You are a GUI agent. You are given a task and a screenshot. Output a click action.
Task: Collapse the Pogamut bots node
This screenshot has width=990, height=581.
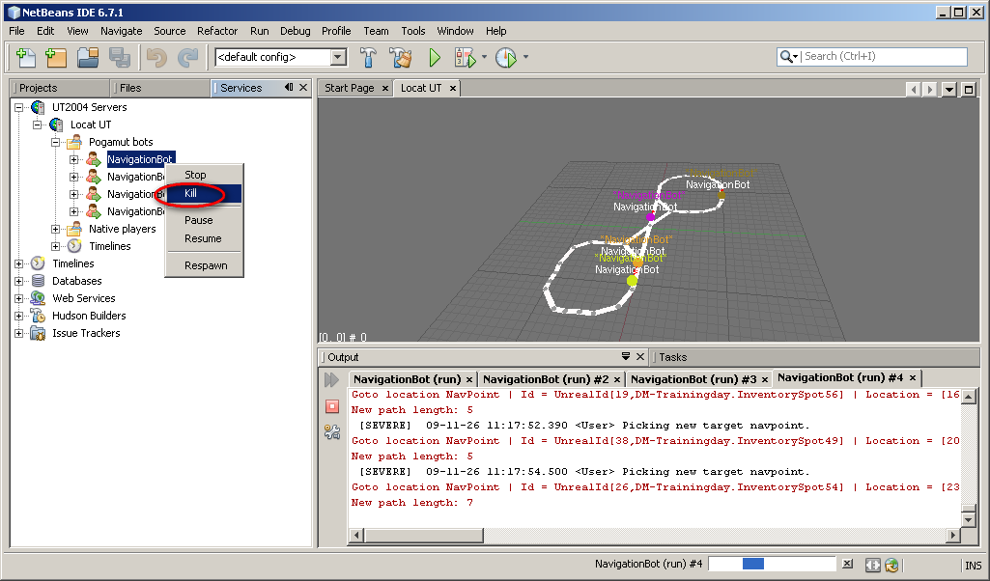[56, 142]
